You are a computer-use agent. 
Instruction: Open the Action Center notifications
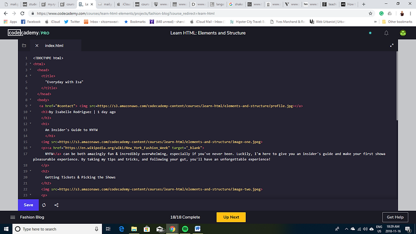pyautogui.click(x=408, y=229)
